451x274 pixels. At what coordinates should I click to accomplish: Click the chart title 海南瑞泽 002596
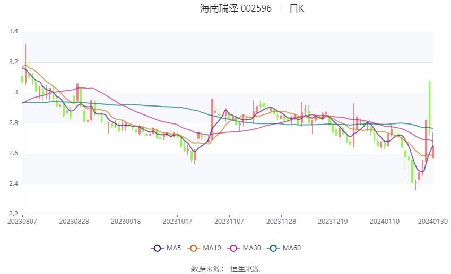click(236, 8)
